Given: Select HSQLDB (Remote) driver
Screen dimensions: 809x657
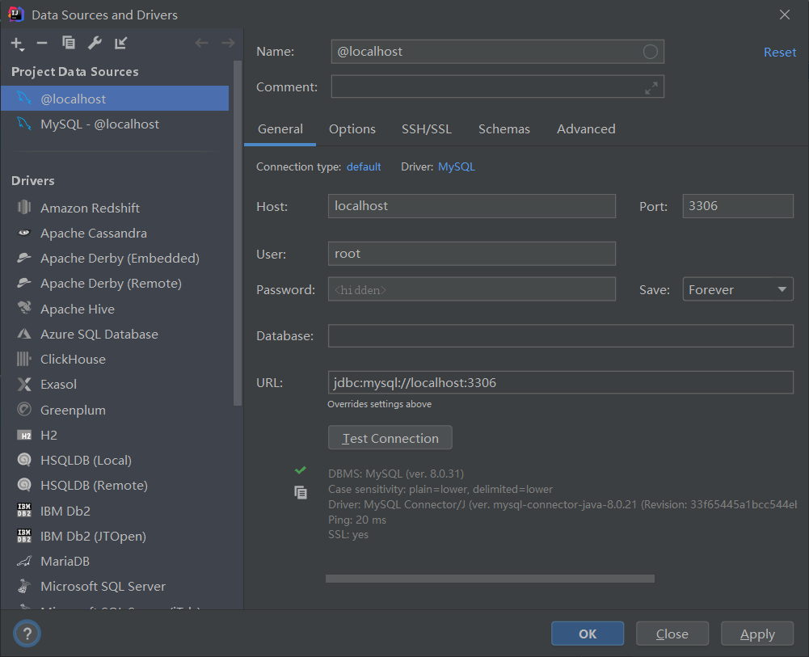Looking at the screenshot, I should click(115, 485).
